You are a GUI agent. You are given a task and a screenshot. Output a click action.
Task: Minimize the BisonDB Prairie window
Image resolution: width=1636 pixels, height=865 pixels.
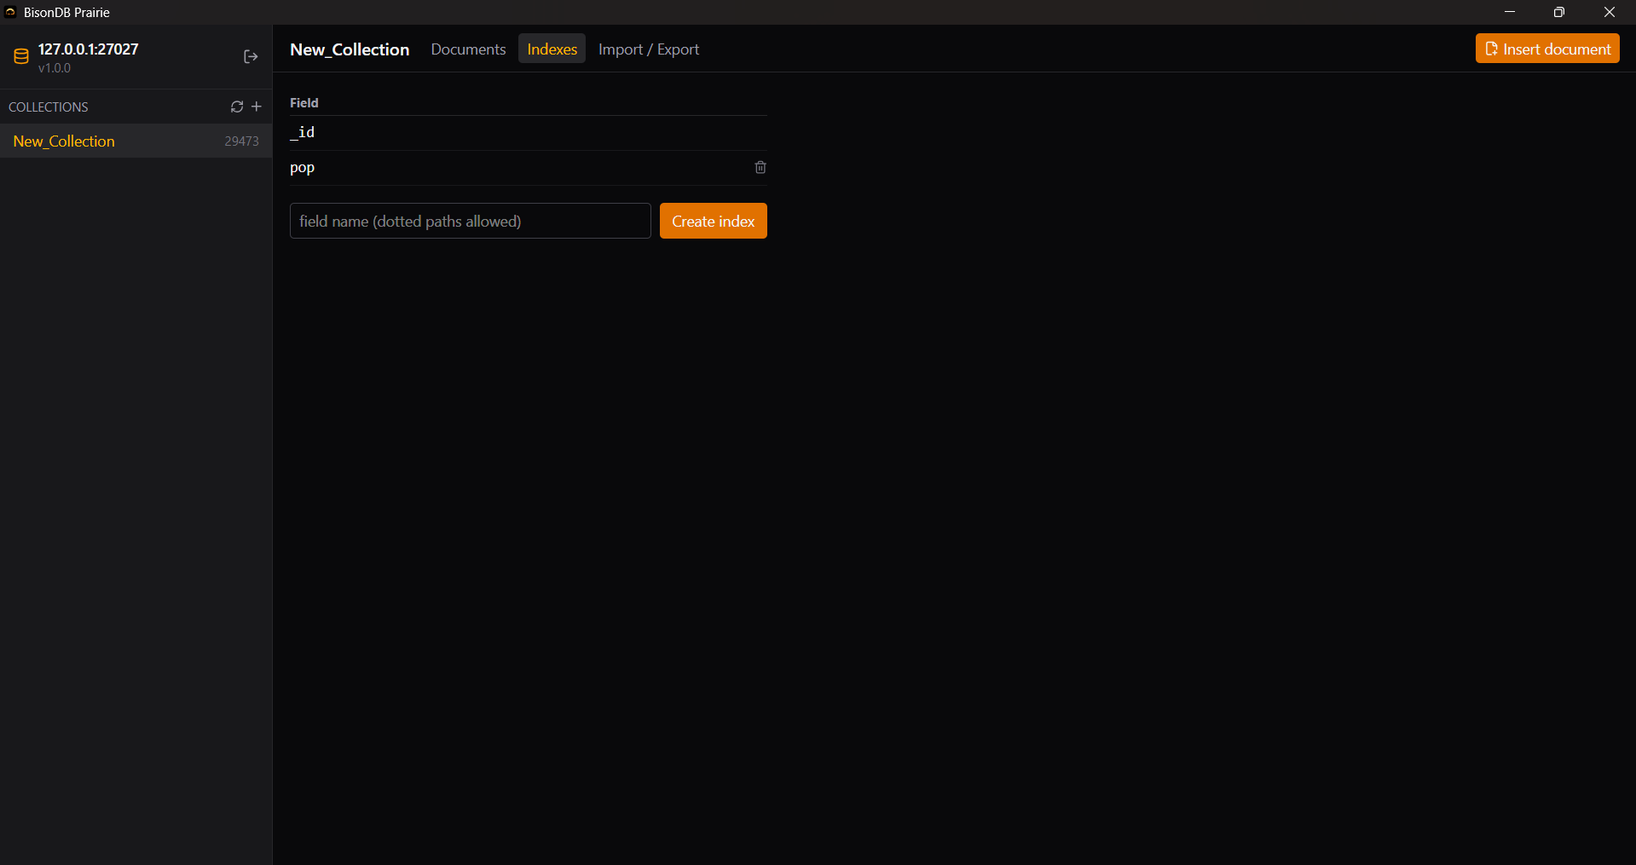pyautogui.click(x=1510, y=12)
